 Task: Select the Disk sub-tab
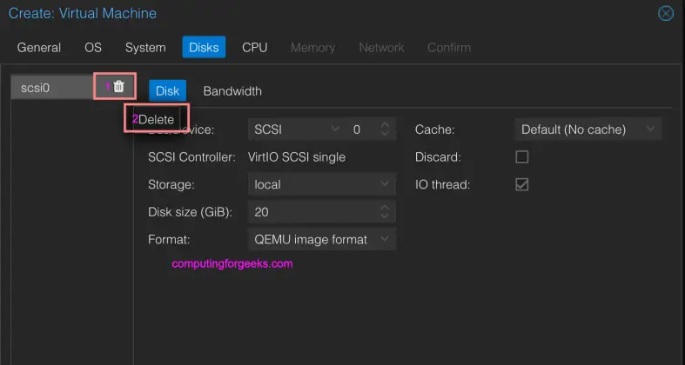coord(167,90)
